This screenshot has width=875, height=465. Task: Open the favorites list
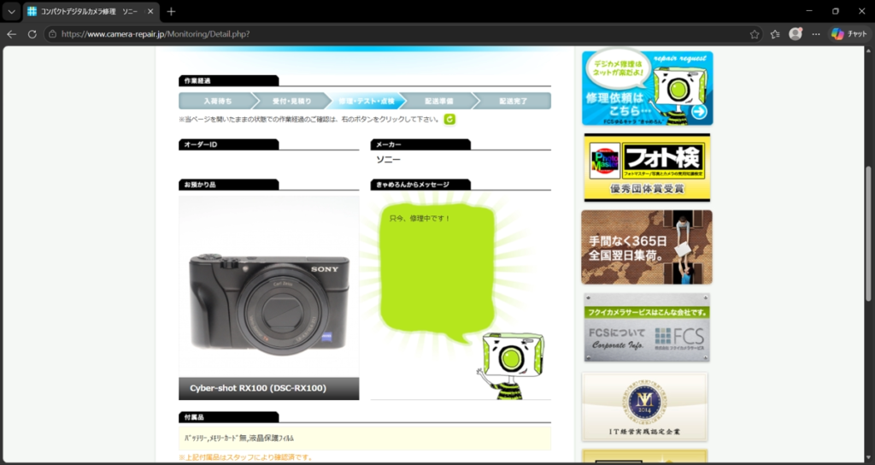click(774, 34)
